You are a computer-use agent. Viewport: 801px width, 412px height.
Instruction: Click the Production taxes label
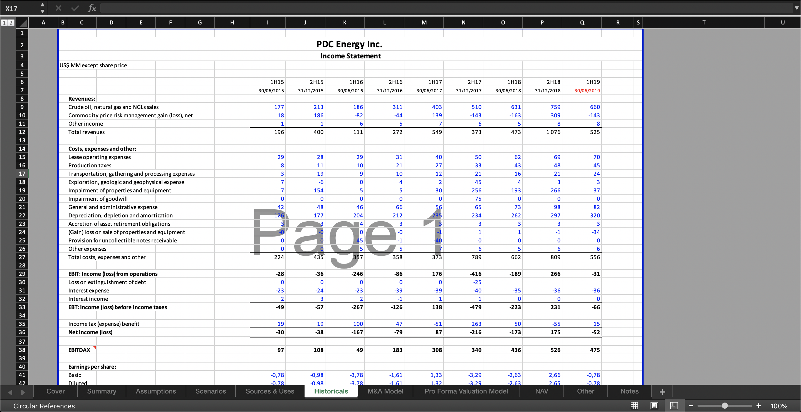(90, 165)
